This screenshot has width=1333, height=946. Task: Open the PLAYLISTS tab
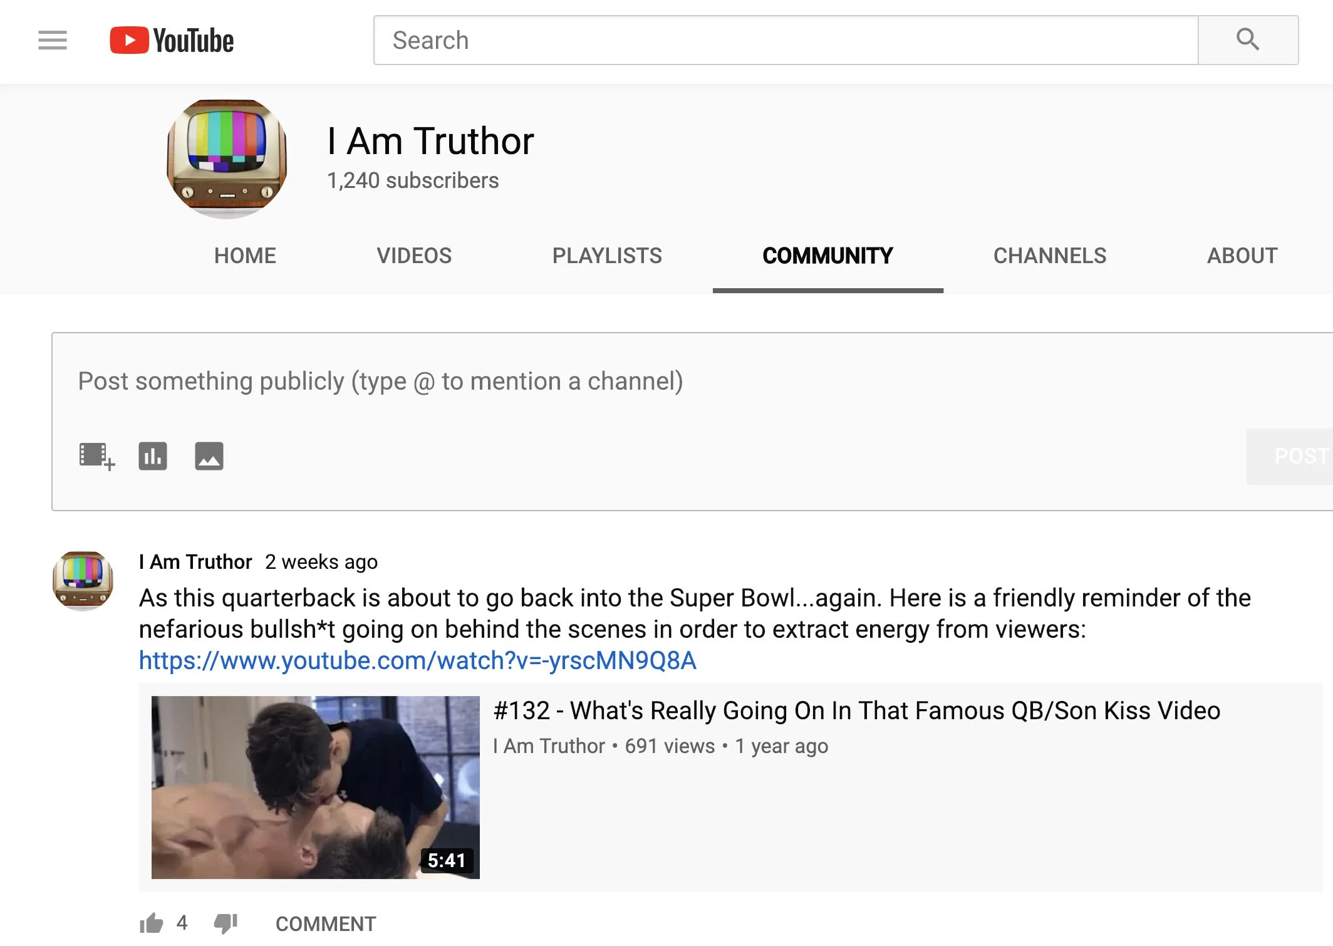pyautogui.click(x=607, y=256)
